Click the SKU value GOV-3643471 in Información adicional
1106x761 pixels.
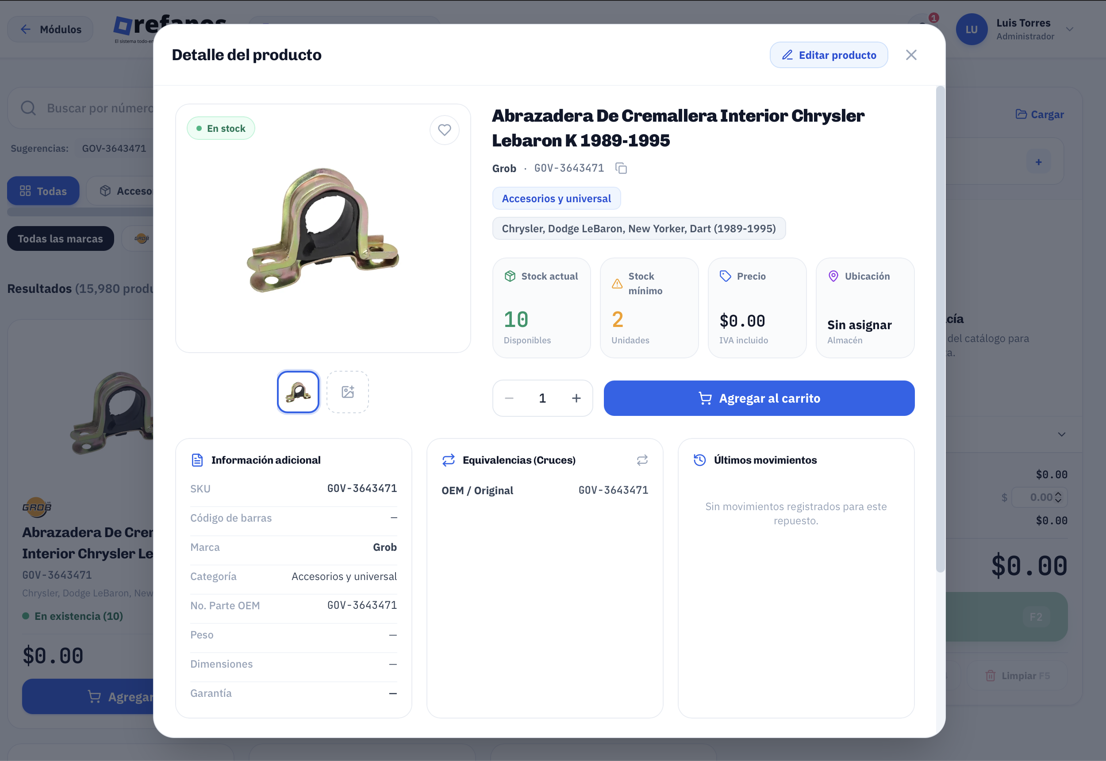[362, 488]
